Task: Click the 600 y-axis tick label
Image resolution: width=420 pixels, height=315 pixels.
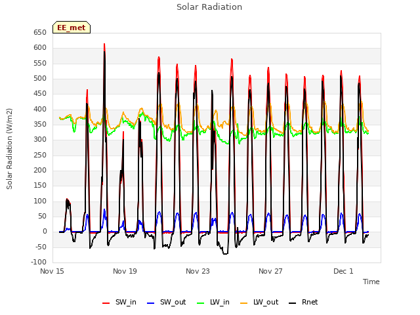Action: (x=40, y=48)
